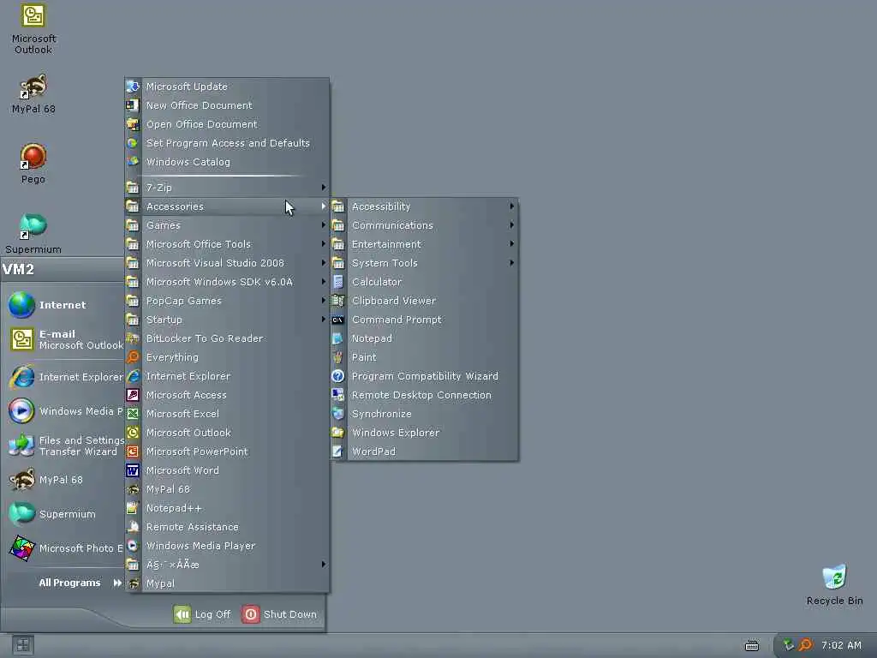Image resolution: width=877 pixels, height=658 pixels.
Task: Choose New Office Document
Action: click(227, 105)
